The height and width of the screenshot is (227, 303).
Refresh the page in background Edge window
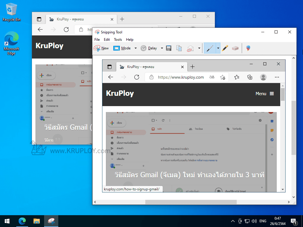66,29
